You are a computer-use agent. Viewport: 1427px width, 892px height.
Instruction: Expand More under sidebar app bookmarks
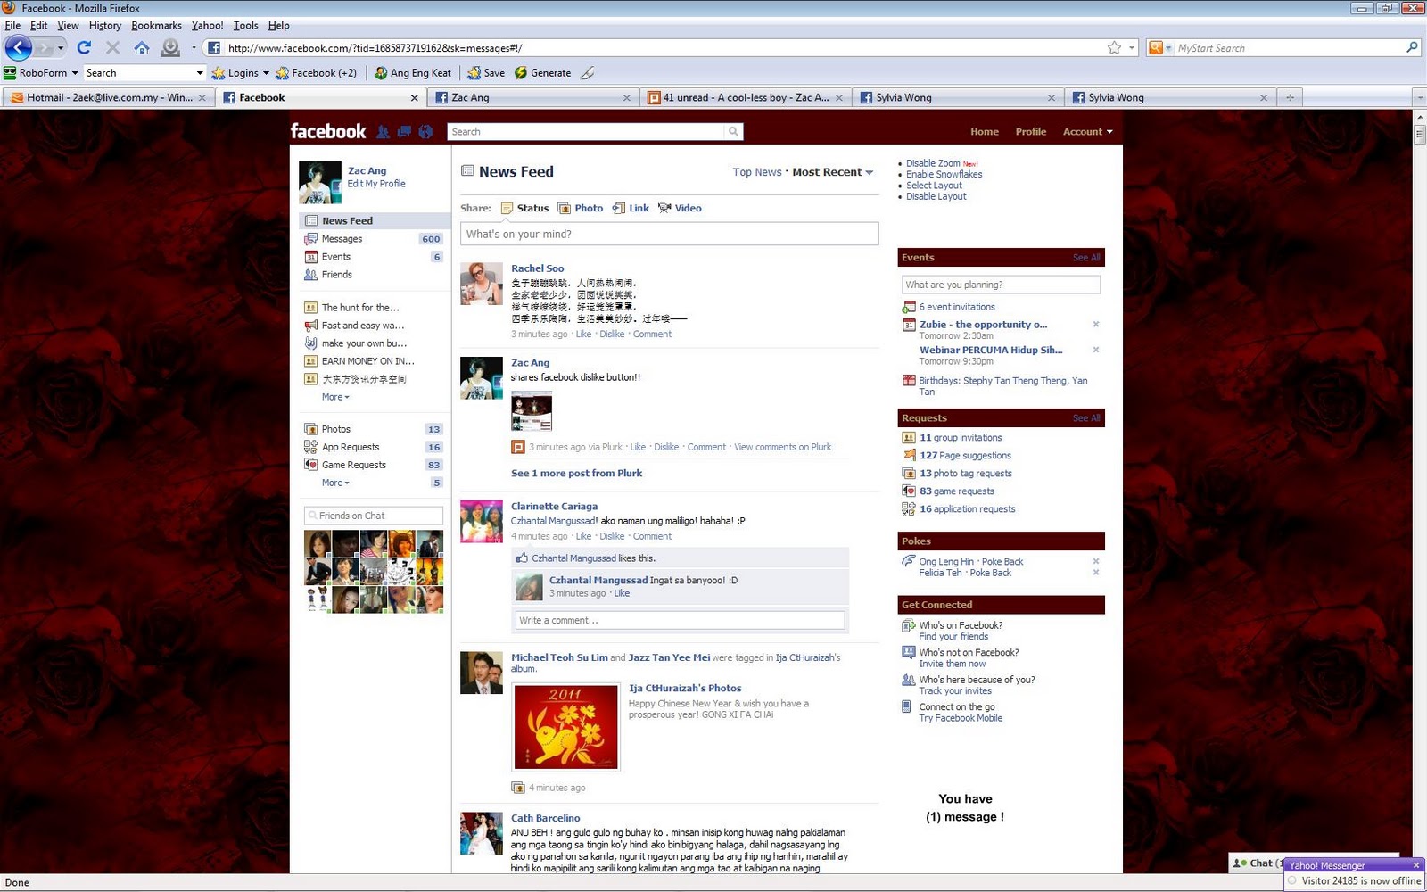(335, 397)
